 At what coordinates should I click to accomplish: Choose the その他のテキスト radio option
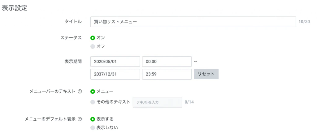93,102
